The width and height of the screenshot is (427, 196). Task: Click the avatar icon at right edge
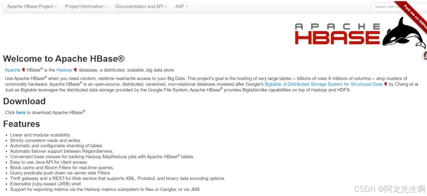425,56
